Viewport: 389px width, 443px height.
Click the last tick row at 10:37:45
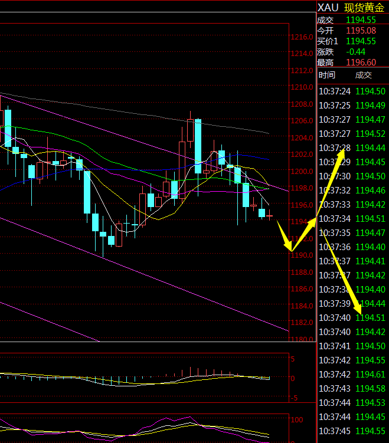352,431
